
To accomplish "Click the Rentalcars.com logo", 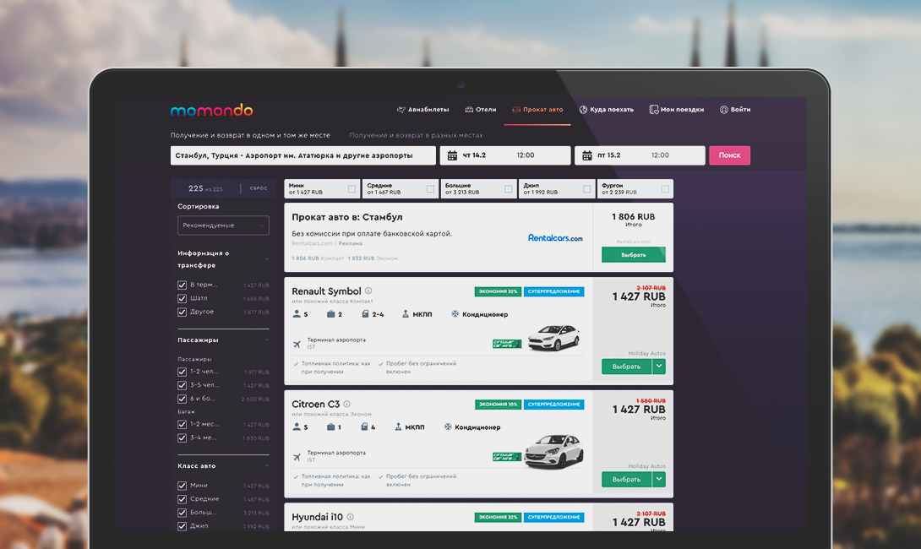I will [x=555, y=238].
